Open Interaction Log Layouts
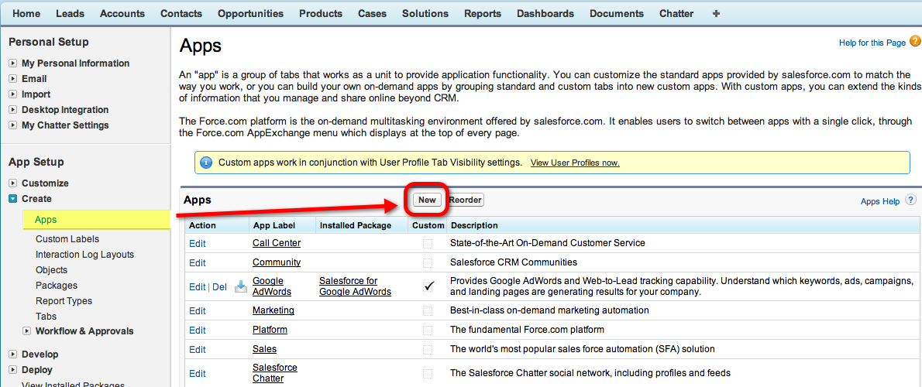 [84, 255]
